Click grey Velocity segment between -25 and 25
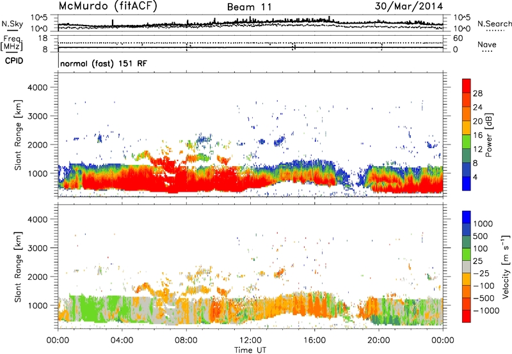The width and height of the screenshot is (512, 354). coord(467,266)
